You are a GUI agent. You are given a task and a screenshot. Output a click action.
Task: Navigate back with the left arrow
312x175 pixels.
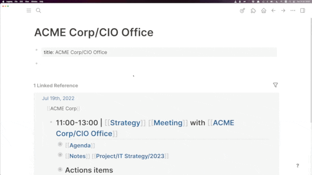pos(273,10)
